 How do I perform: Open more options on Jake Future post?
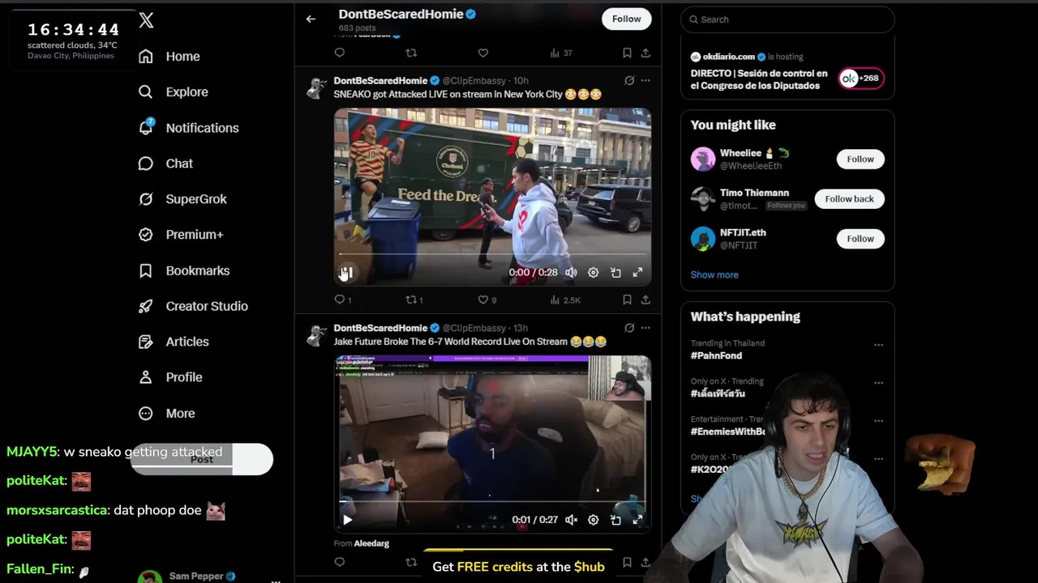pyautogui.click(x=646, y=328)
